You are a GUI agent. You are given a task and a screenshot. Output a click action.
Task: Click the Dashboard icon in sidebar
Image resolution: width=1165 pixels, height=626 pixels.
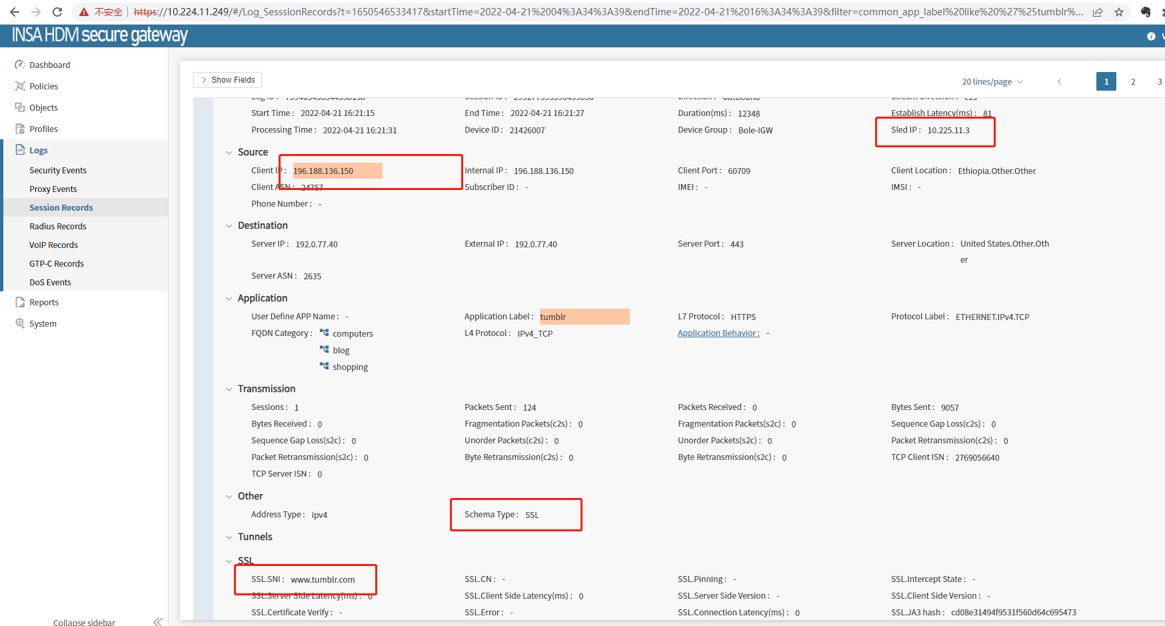click(20, 65)
